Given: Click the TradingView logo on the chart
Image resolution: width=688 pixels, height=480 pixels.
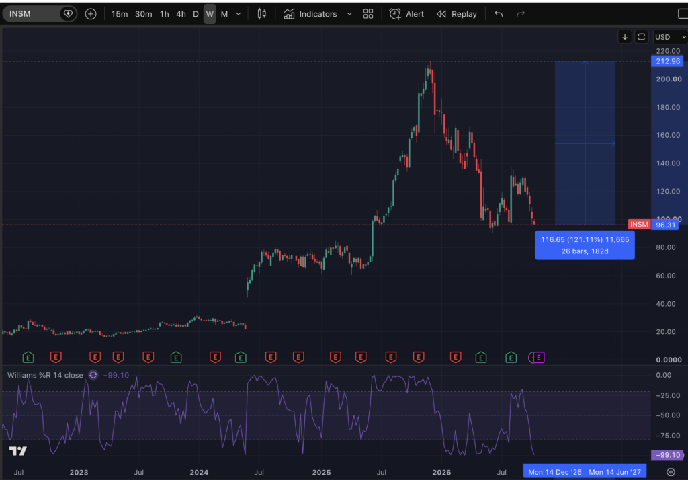Looking at the screenshot, I should [18, 451].
